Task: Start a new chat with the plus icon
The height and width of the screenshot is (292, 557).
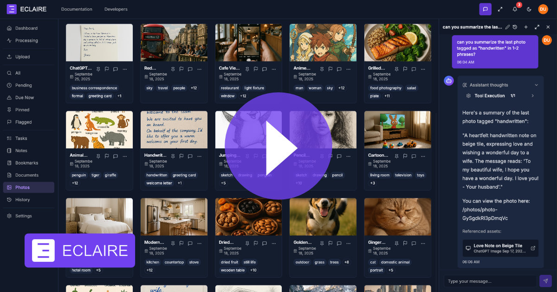Action: [x=526, y=27]
